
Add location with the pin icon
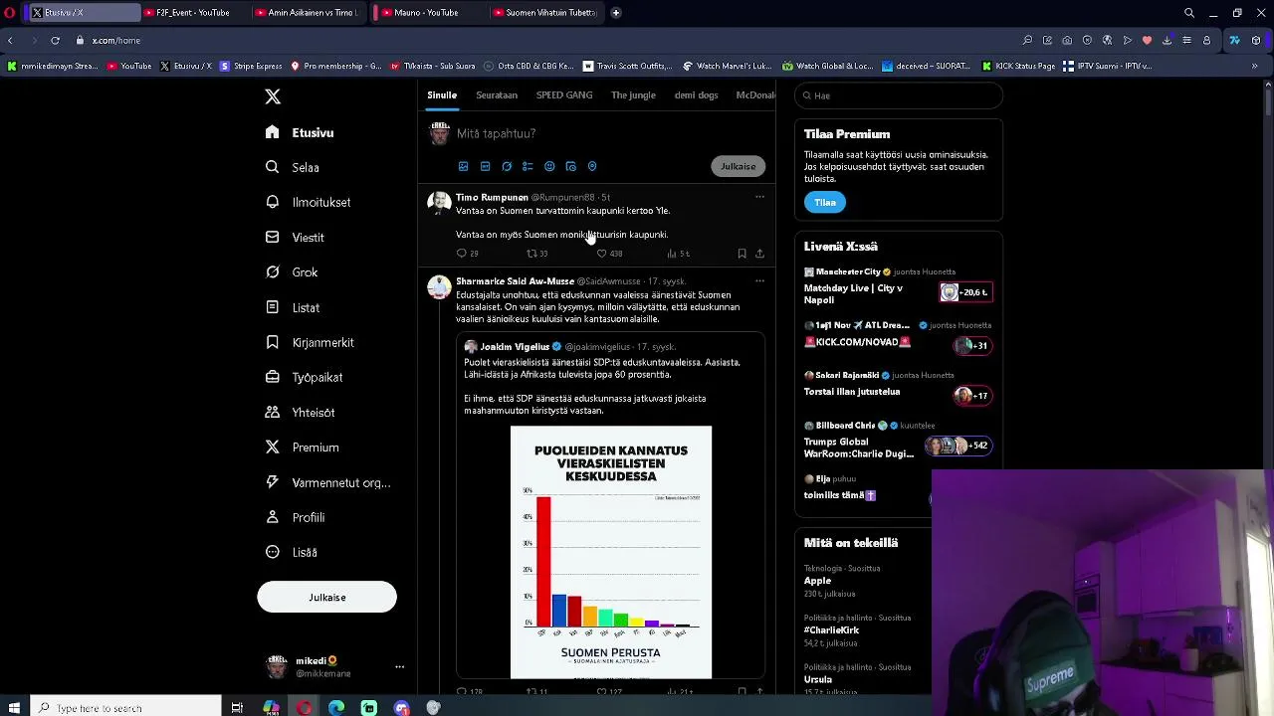[x=592, y=166]
